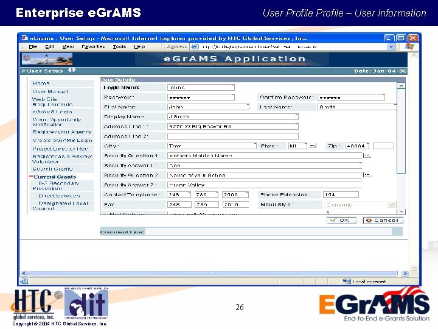Open Register your Agency link
The image size is (438, 329).
point(61,132)
